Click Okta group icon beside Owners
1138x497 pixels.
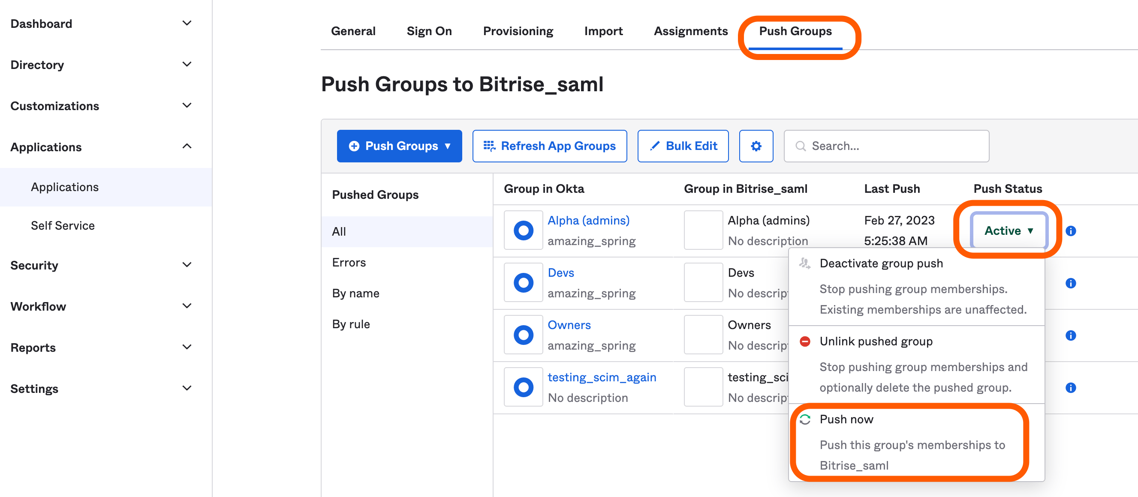pos(523,335)
